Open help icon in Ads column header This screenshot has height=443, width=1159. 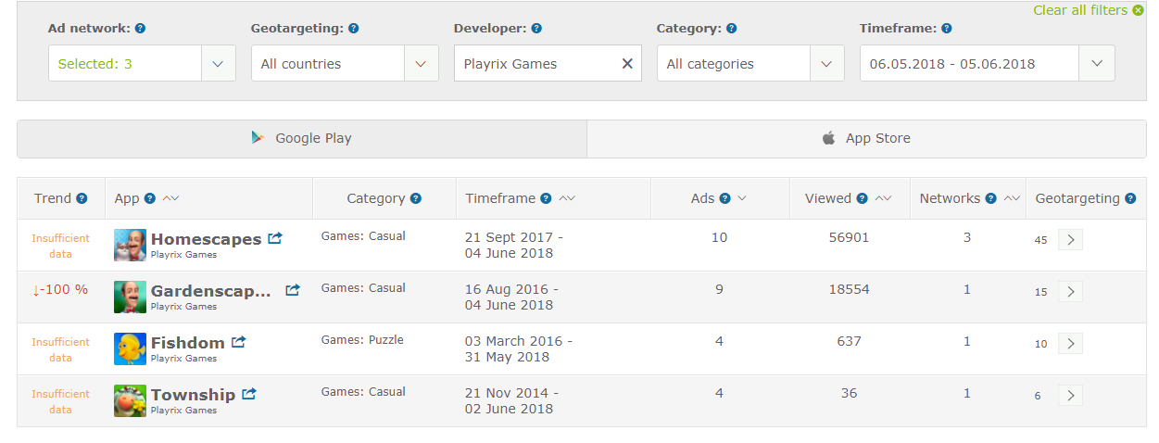724,198
